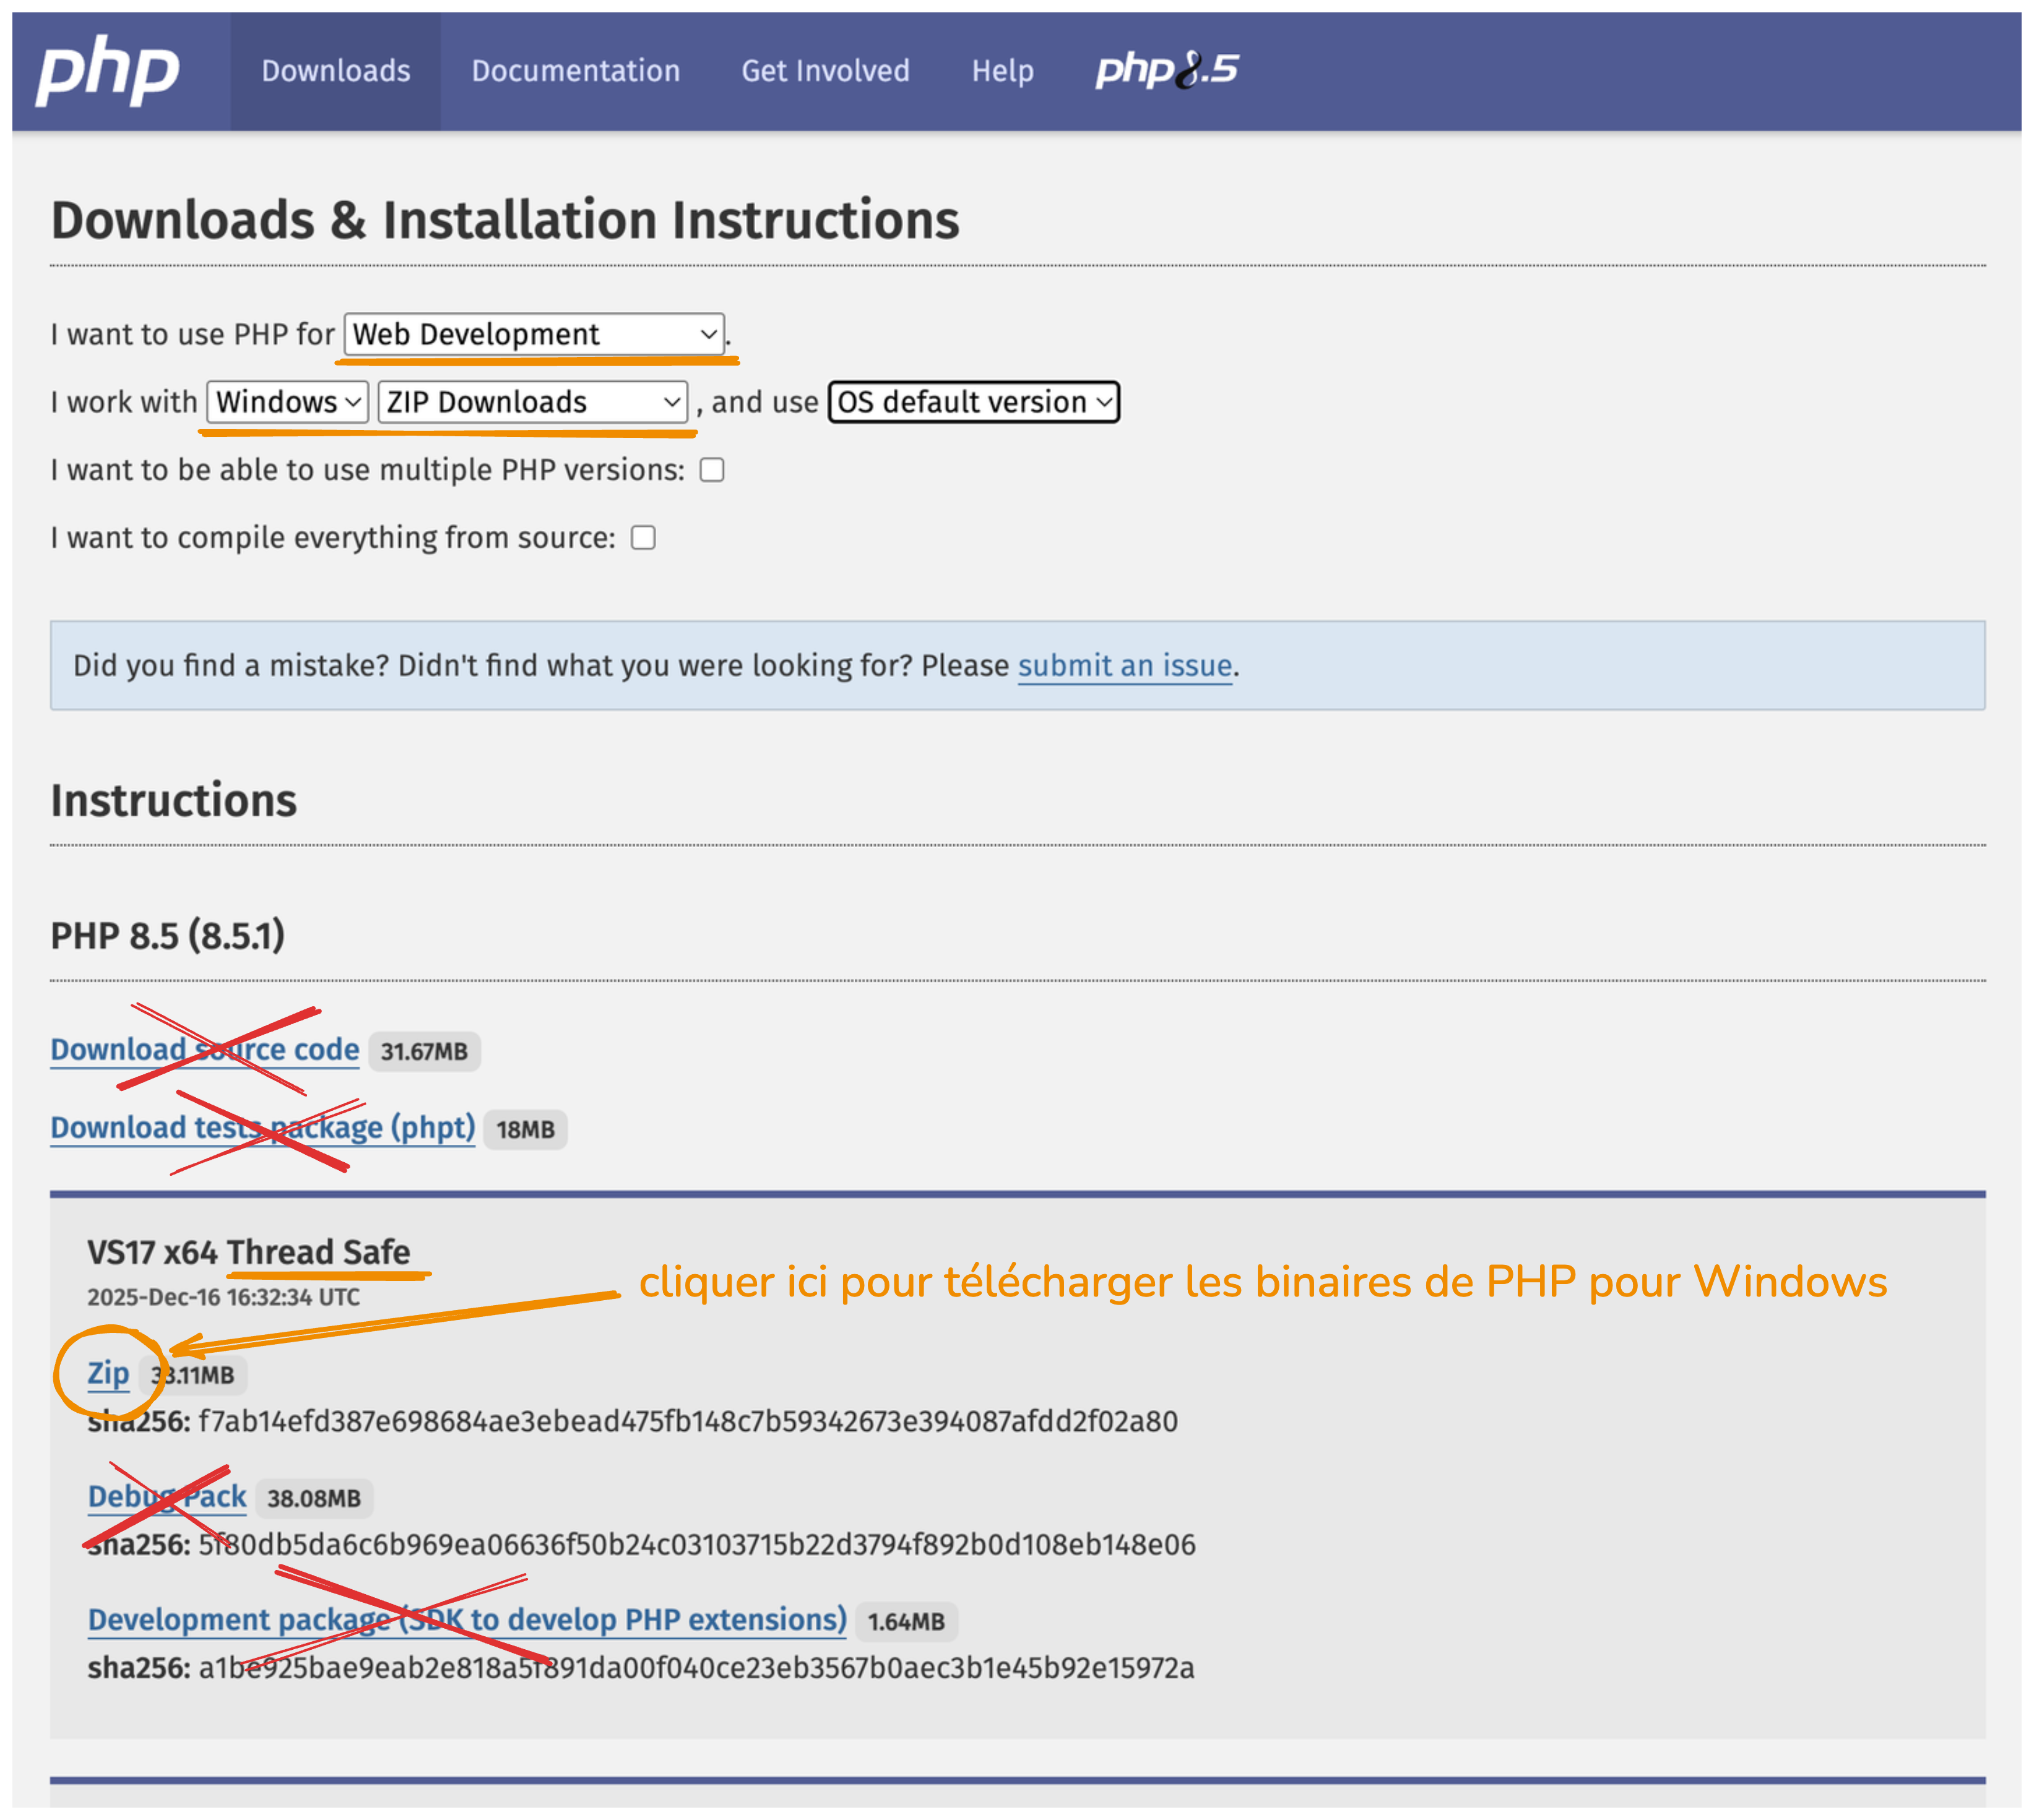The height and width of the screenshot is (1820, 2034).
Task: Open the Help navigation item
Action: pos(1003,71)
